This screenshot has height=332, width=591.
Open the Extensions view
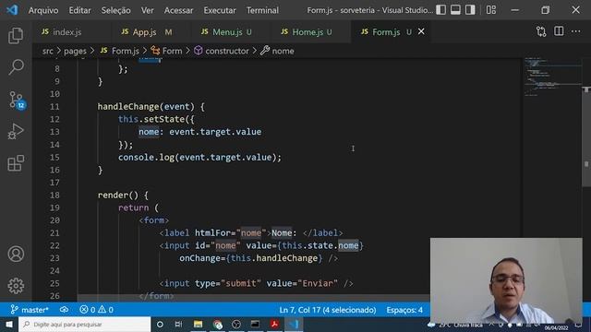point(16,163)
